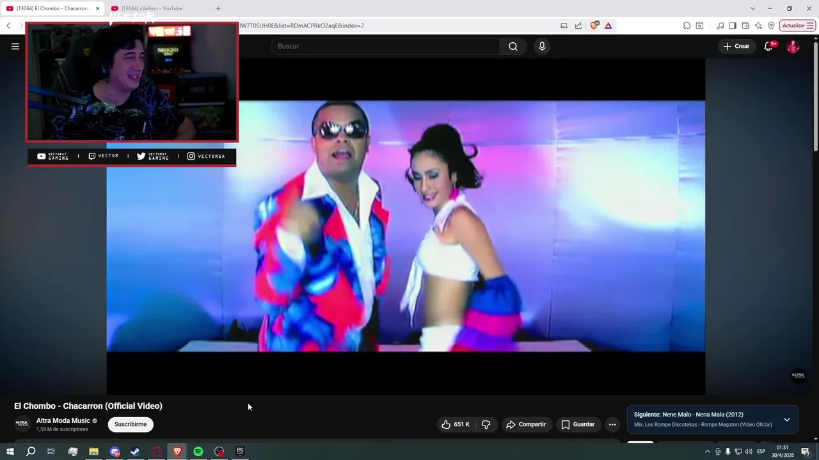
Task: Open Discord from the taskbar
Action: click(115, 452)
